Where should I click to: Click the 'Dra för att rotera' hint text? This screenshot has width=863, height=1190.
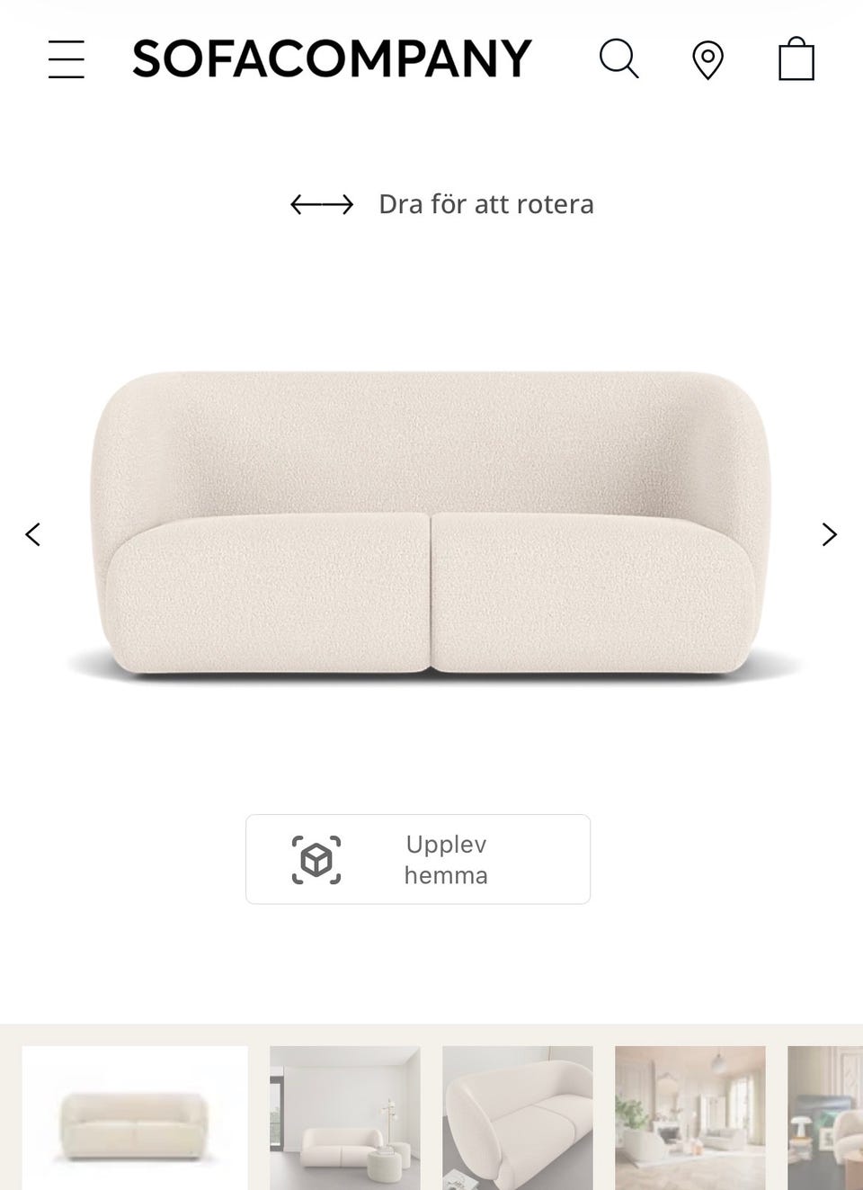486,204
